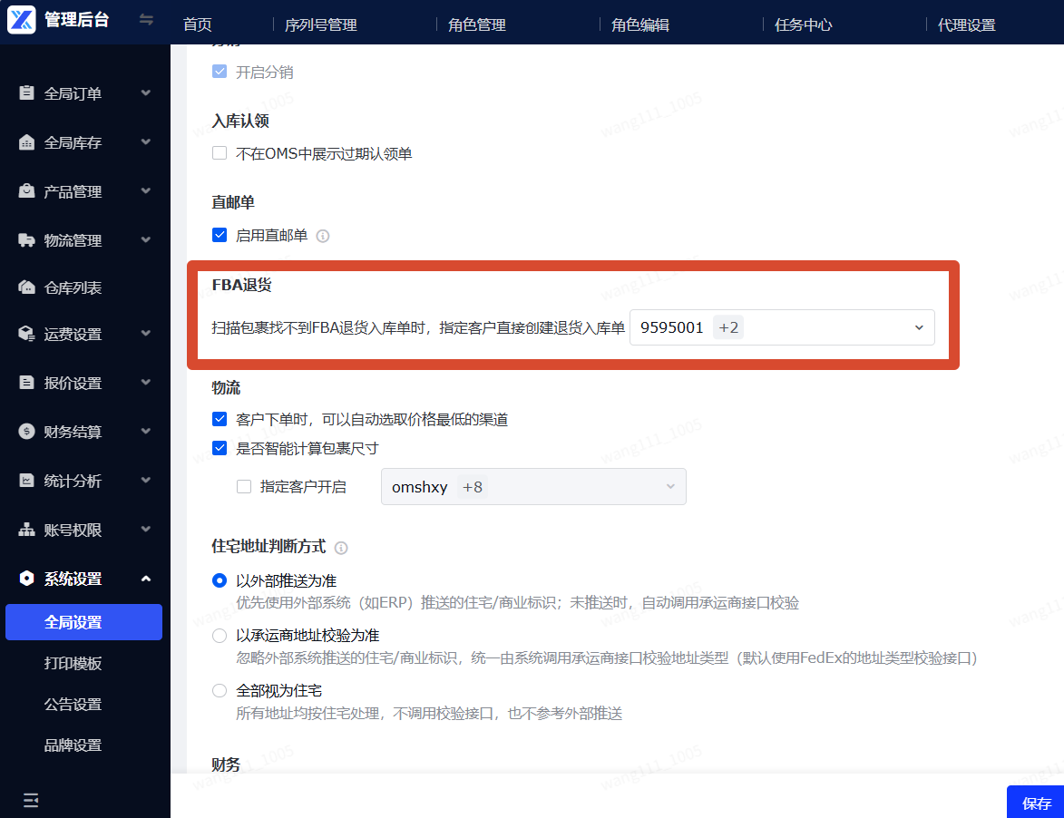Switch to the 任务中心 tab
This screenshot has width=1064, height=818.
point(804,25)
